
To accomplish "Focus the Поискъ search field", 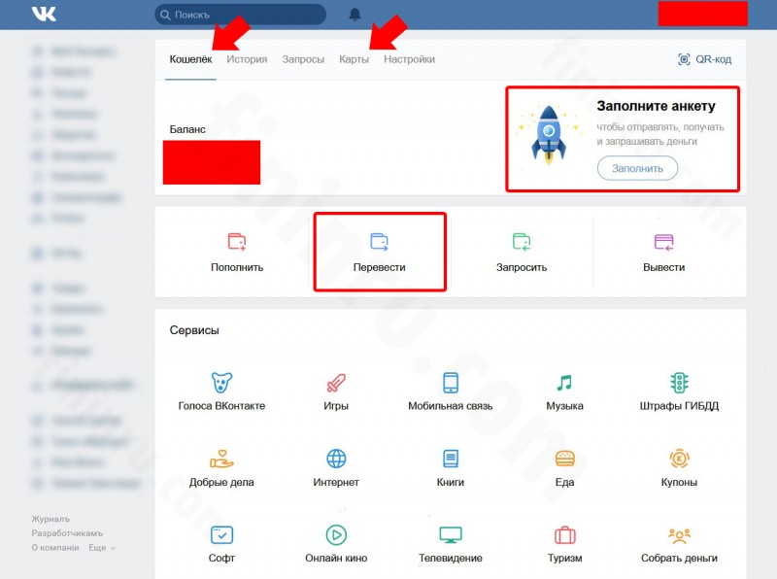I will click(x=240, y=15).
